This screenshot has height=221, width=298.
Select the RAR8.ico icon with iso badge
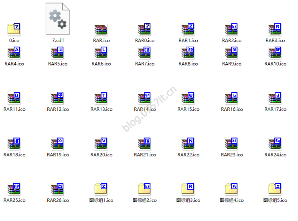(x=188, y=53)
